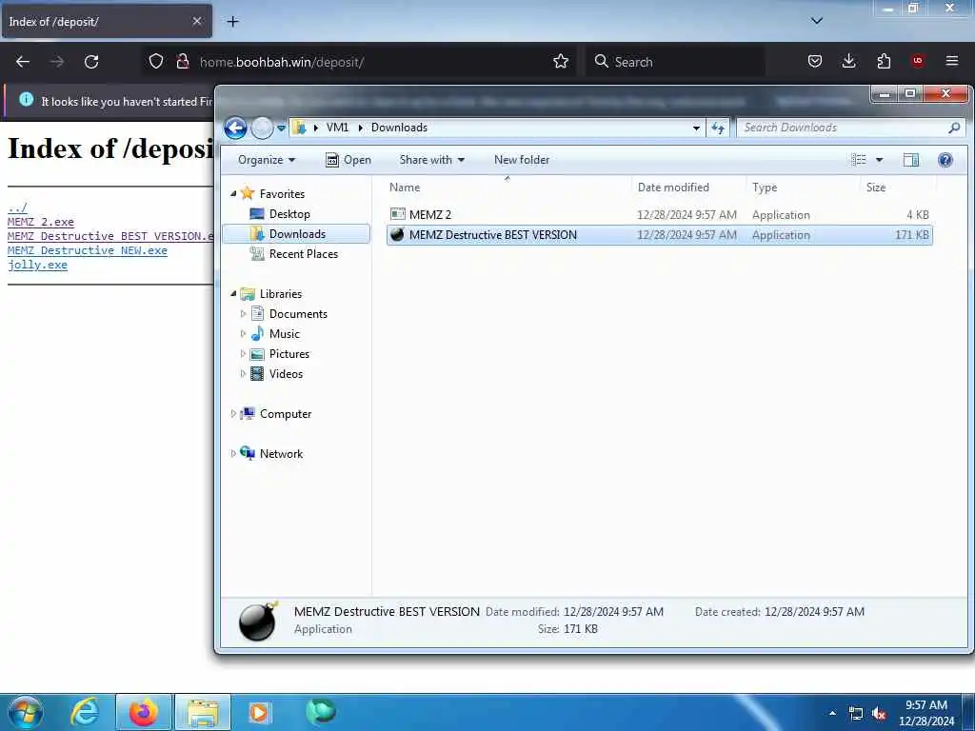This screenshot has width=975, height=731.
Task: Open Firefox tracking protection shield
Action: point(156,61)
